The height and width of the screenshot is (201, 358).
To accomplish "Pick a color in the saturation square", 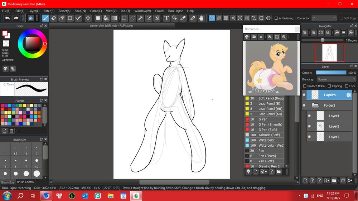I will pyautogui.click(x=33, y=44).
